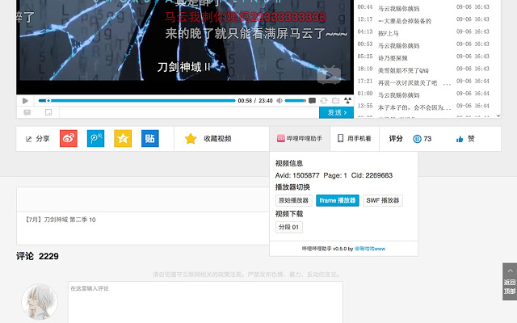This screenshot has height=323, width=517.
Task: Switch to SWF 播放器 player
Action: (x=382, y=200)
